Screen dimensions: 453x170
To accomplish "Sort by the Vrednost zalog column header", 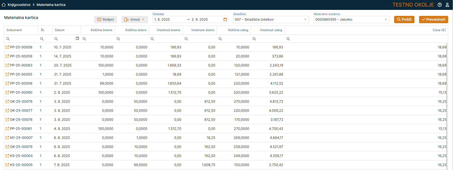I will [271, 30].
